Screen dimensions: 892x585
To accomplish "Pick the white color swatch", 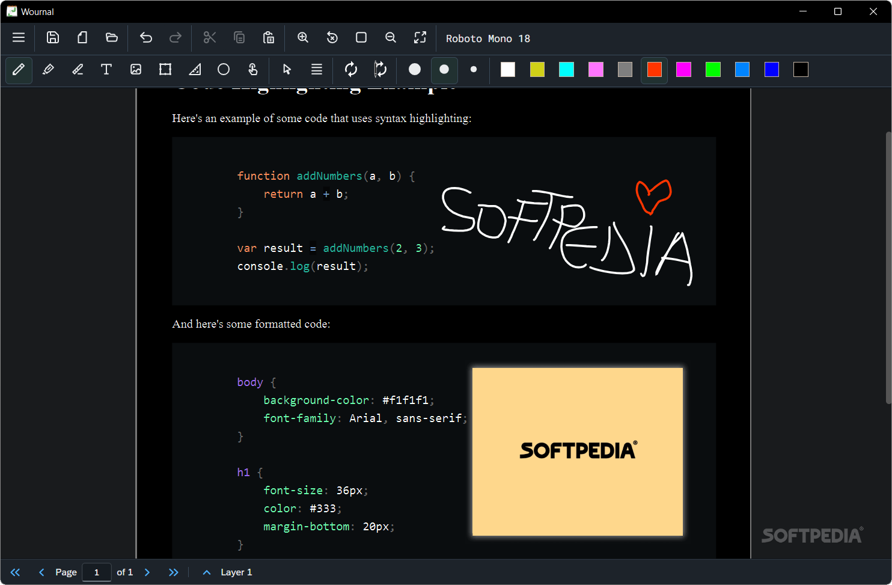I will [x=508, y=70].
